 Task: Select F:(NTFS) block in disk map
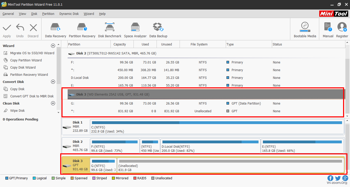tap(115, 146)
